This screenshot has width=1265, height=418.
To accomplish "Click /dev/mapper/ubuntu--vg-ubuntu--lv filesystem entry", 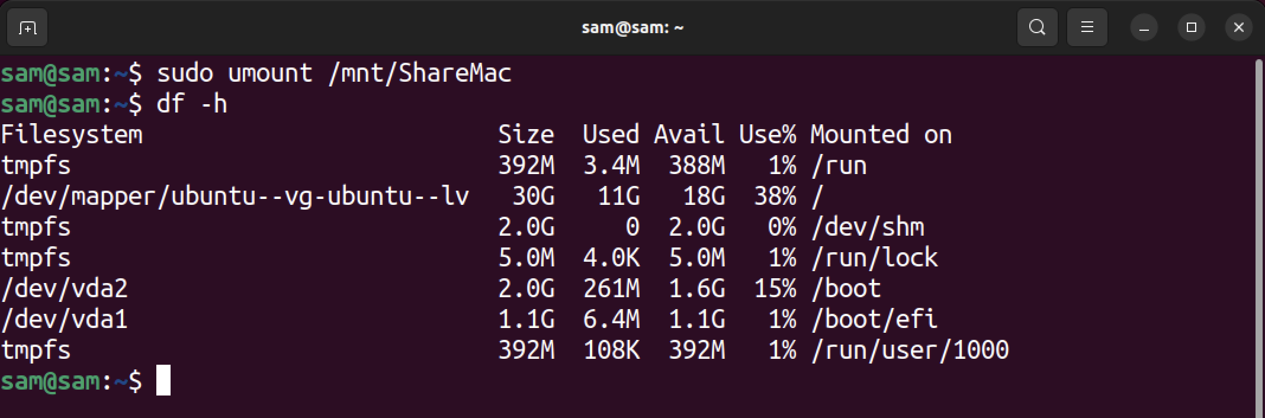I will (x=235, y=197).
